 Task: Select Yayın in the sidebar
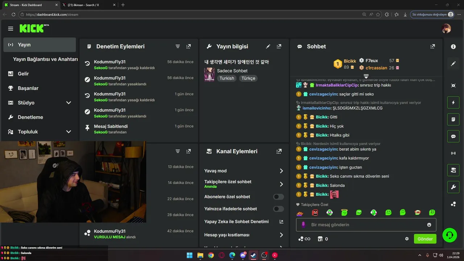[x=40, y=45]
